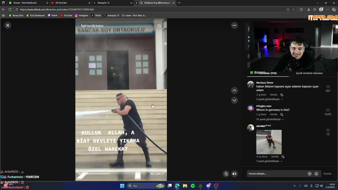Viewport: 338px width, 190px height.
Task: Click the Yayınla post button
Action: coord(327,174)
